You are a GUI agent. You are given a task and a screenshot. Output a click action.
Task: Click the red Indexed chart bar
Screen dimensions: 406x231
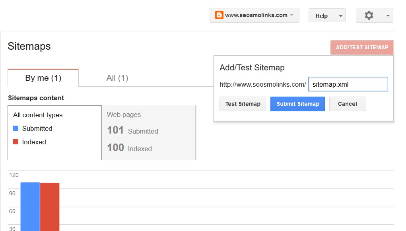pos(50,207)
